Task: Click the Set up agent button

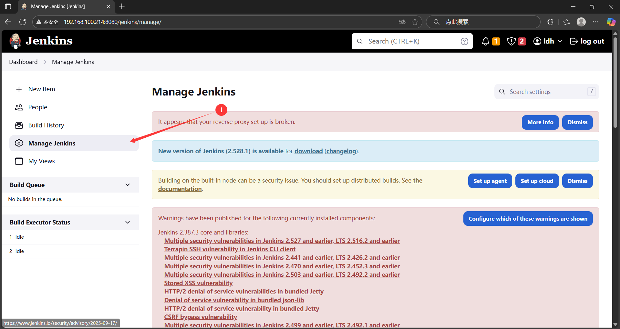Action: pos(490,181)
